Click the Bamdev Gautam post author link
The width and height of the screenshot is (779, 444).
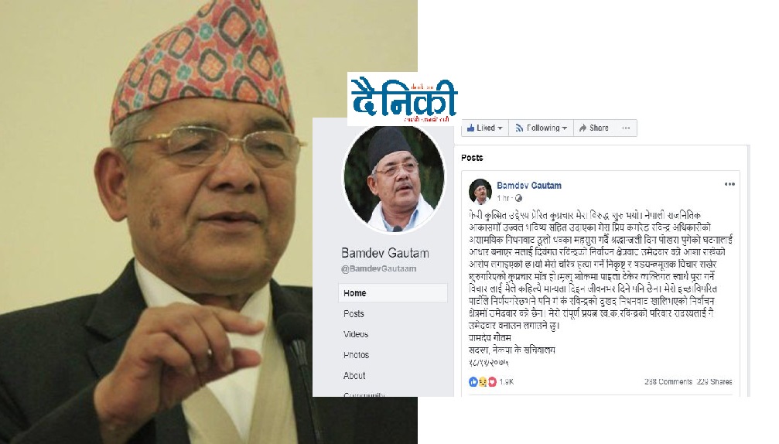coord(529,185)
